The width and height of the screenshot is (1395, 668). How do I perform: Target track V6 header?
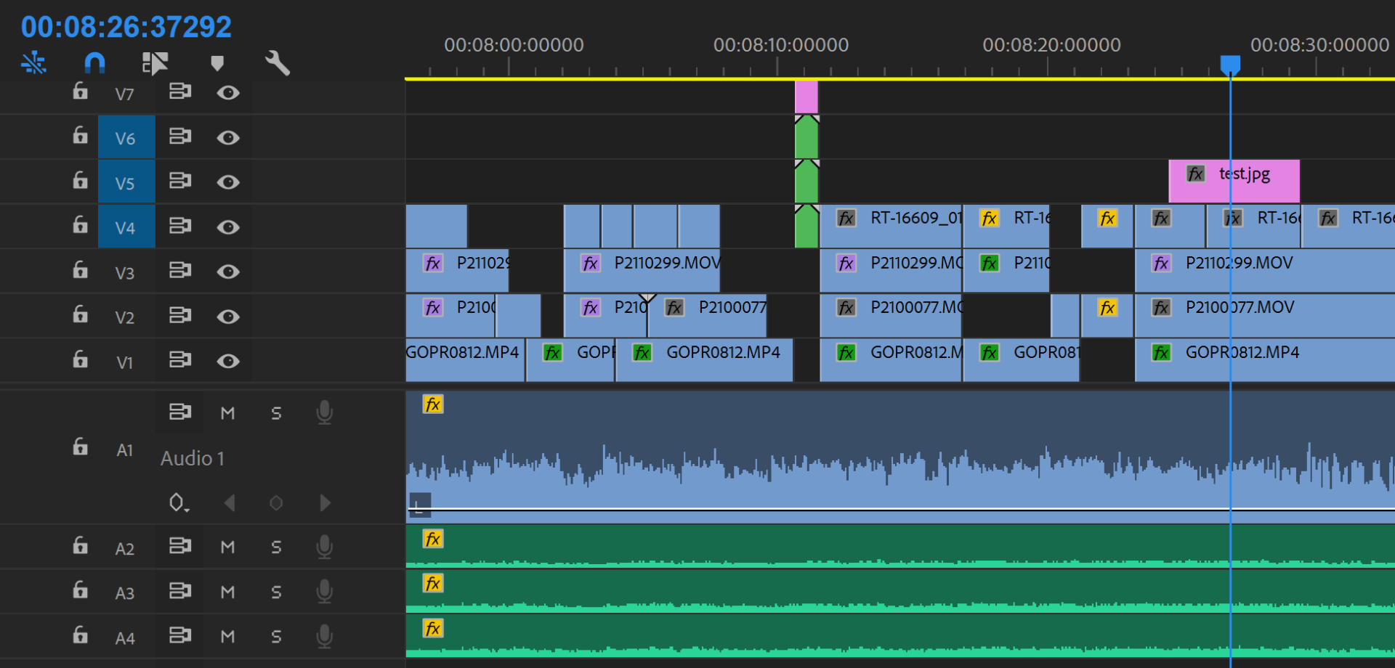[126, 137]
